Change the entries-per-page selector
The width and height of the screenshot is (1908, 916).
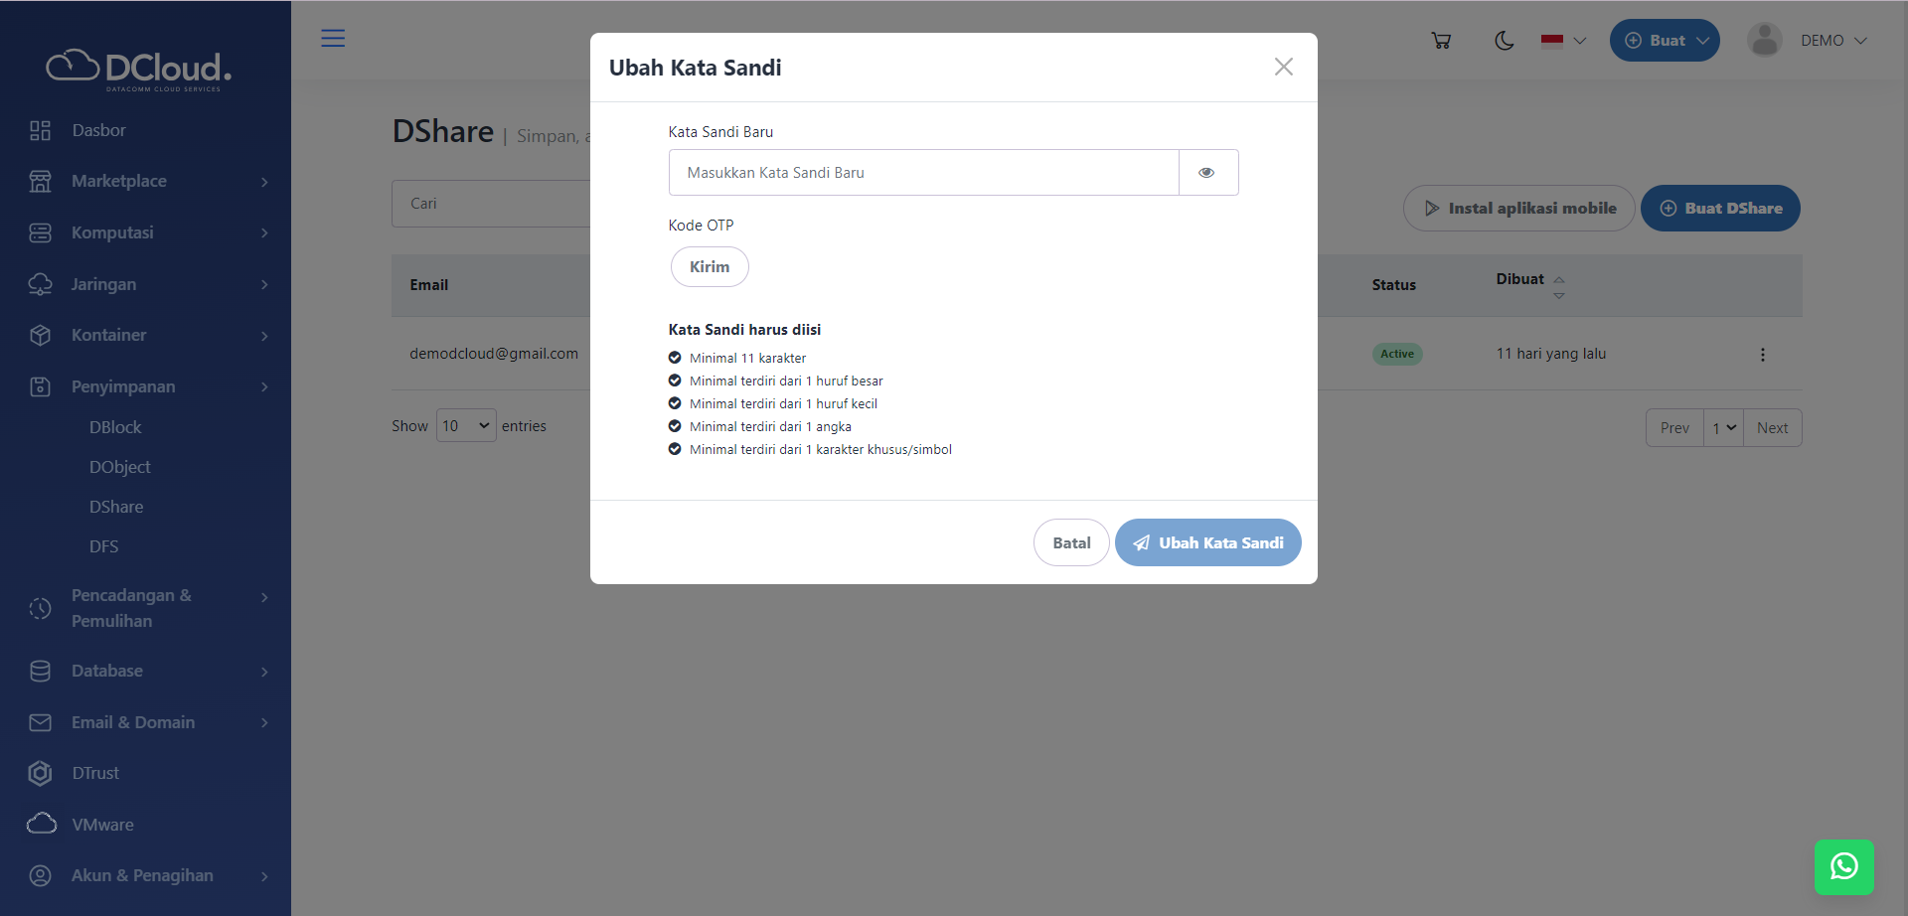point(464,425)
